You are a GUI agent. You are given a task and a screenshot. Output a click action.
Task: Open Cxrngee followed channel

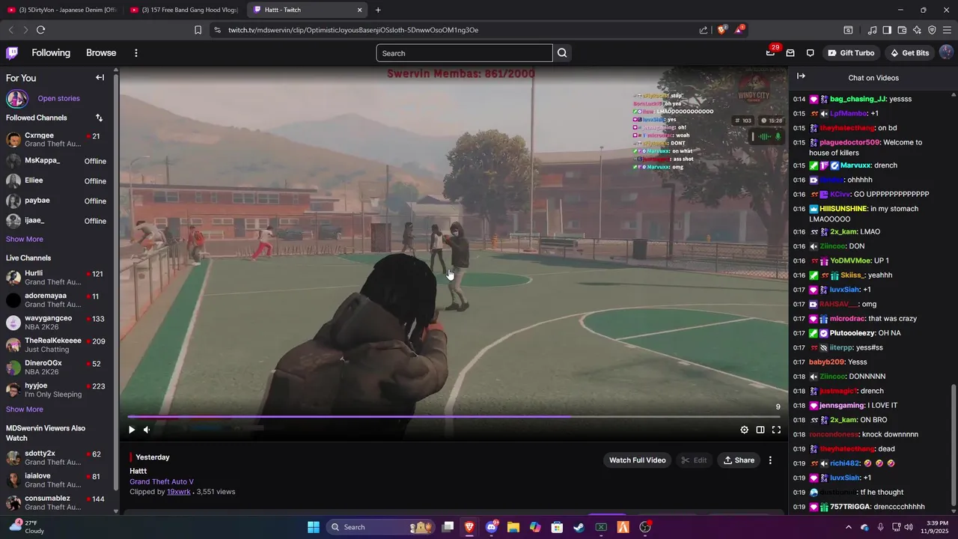pos(56,140)
